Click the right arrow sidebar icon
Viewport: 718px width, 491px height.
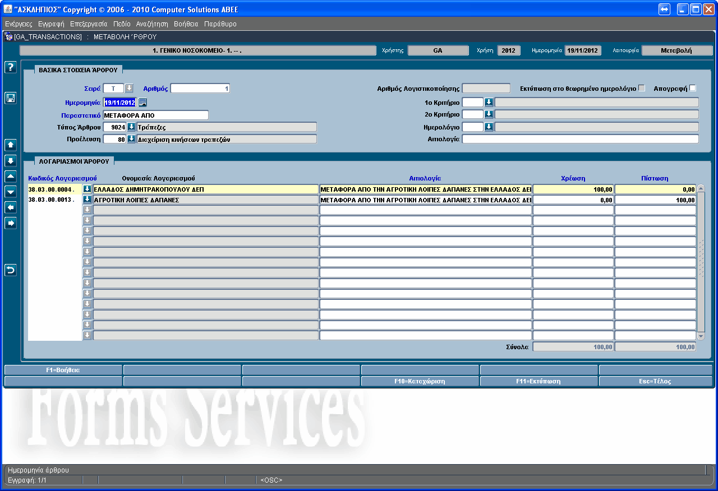[x=10, y=223]
